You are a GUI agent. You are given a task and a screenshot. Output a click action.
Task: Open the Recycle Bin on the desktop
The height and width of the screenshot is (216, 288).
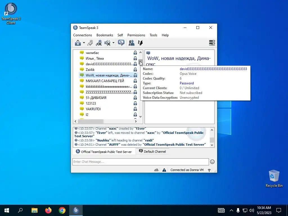(274, 179)
